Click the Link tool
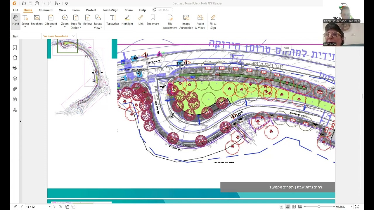This screenshot has width=374, height=210. click(x=141, y=20)
